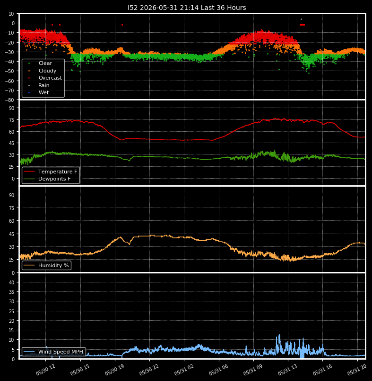
Task: Click the '05/30 15' time axis label
Action: click(x=80, y=370)
